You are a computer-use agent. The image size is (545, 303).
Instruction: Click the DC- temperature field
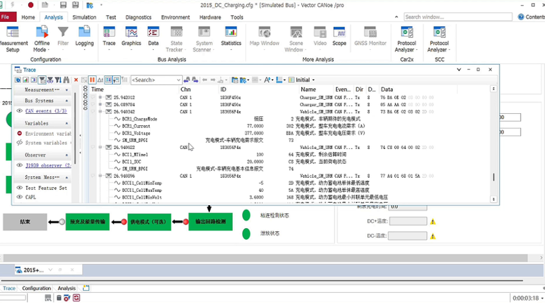coord(408,236)
